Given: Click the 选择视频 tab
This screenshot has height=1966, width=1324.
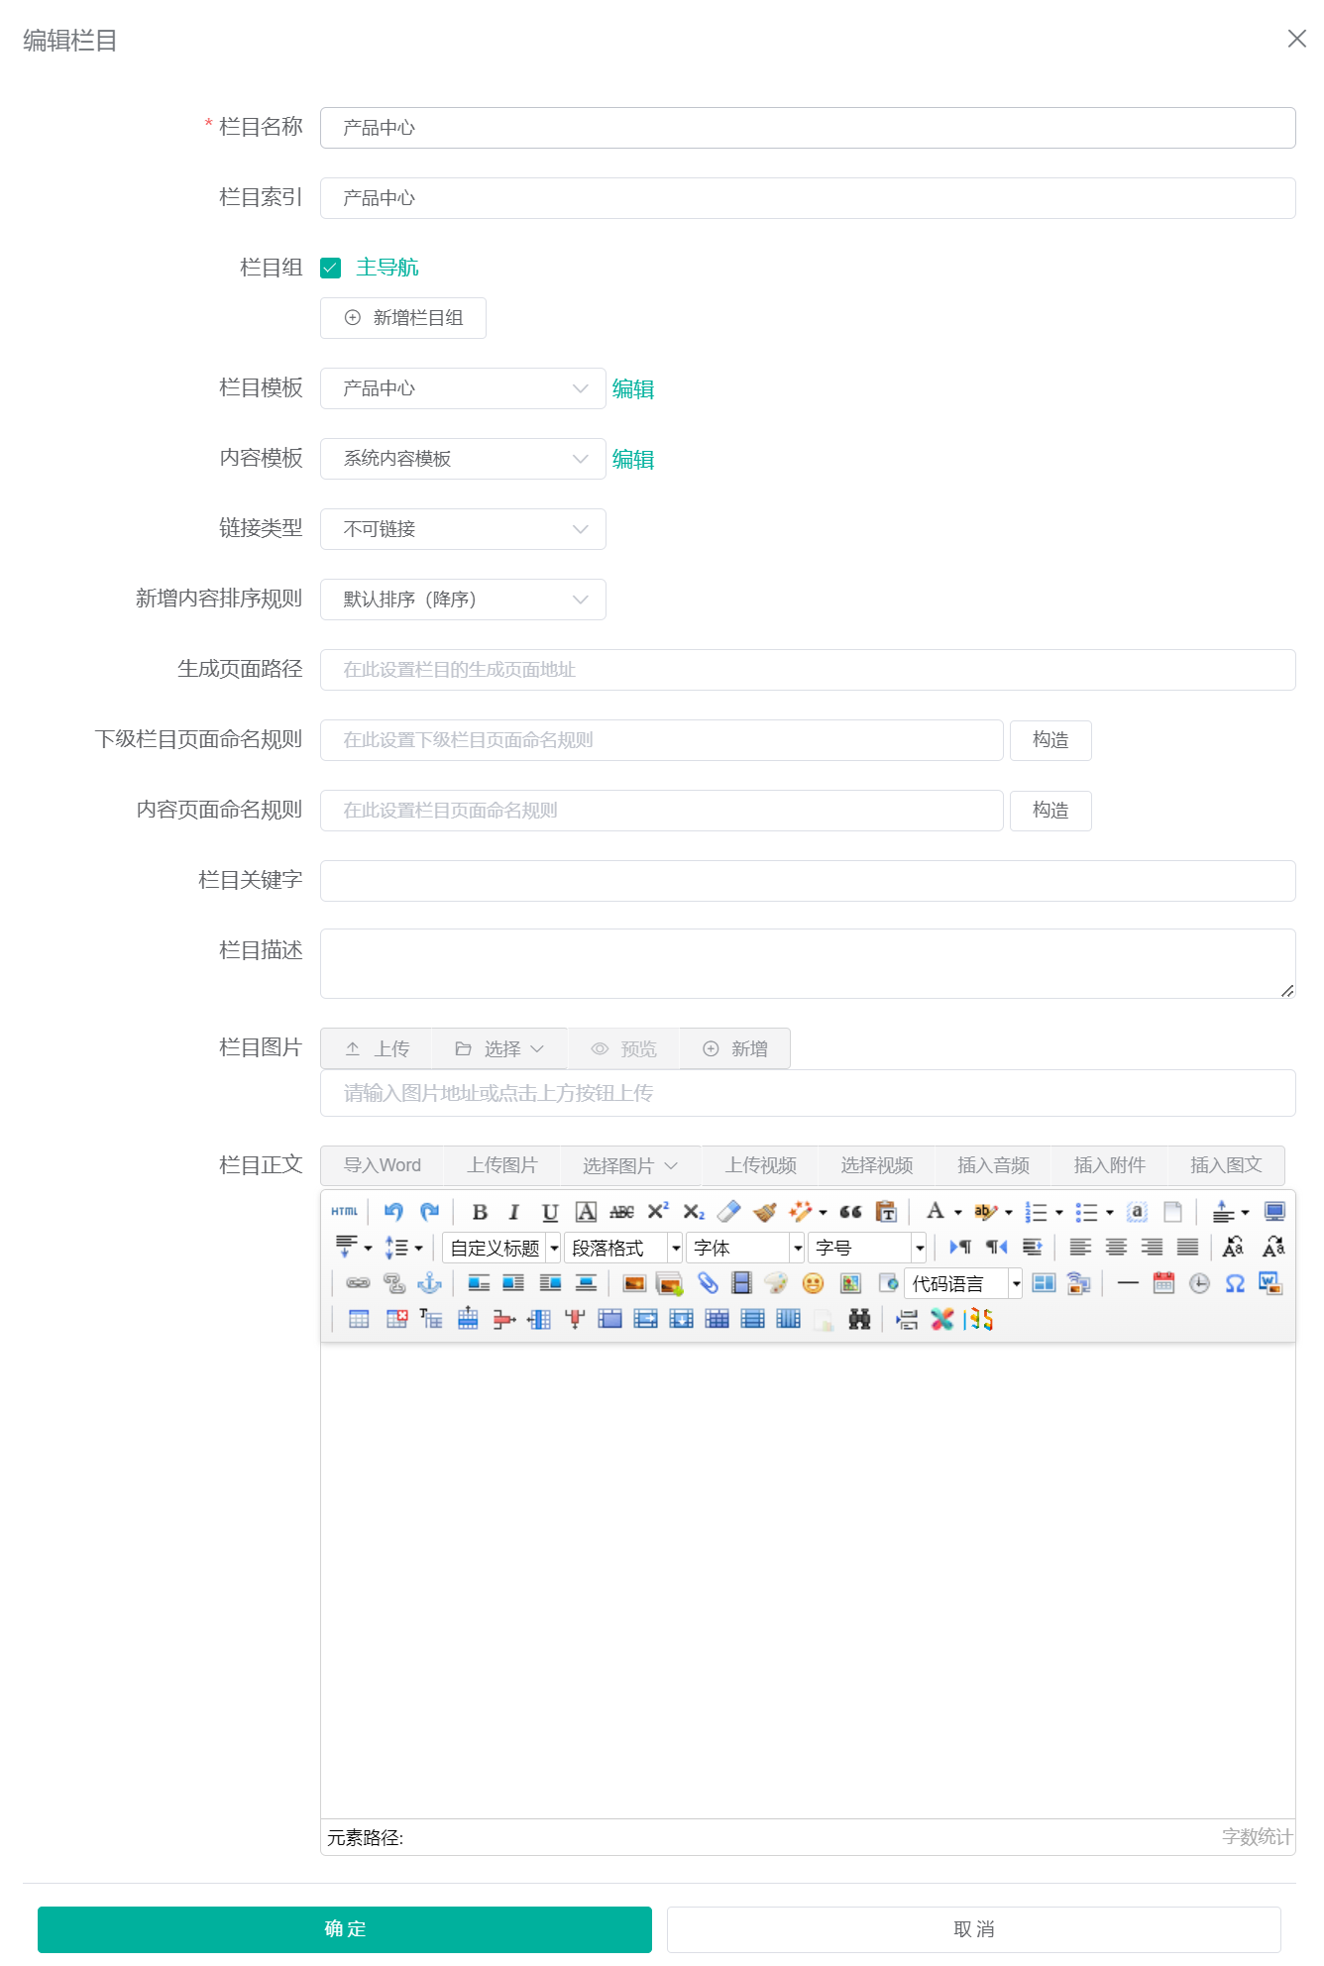Looking at the screenshot, I should tap(876, 1165).
